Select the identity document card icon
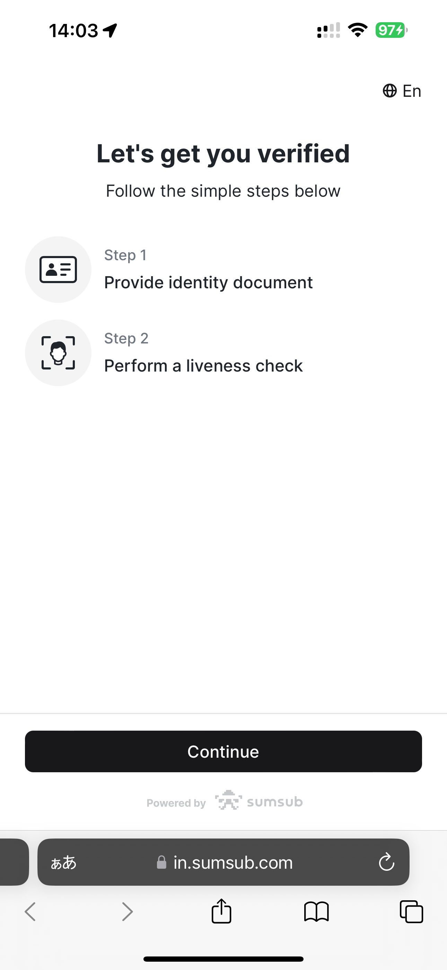The image size is (447, 970). [x=58, y=270]
